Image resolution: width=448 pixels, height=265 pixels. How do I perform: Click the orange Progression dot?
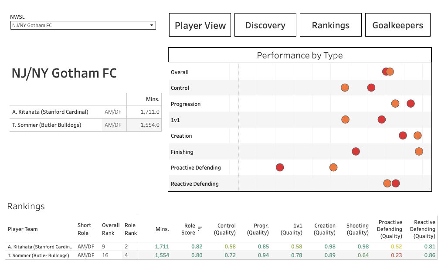click(x=395, y=103)
